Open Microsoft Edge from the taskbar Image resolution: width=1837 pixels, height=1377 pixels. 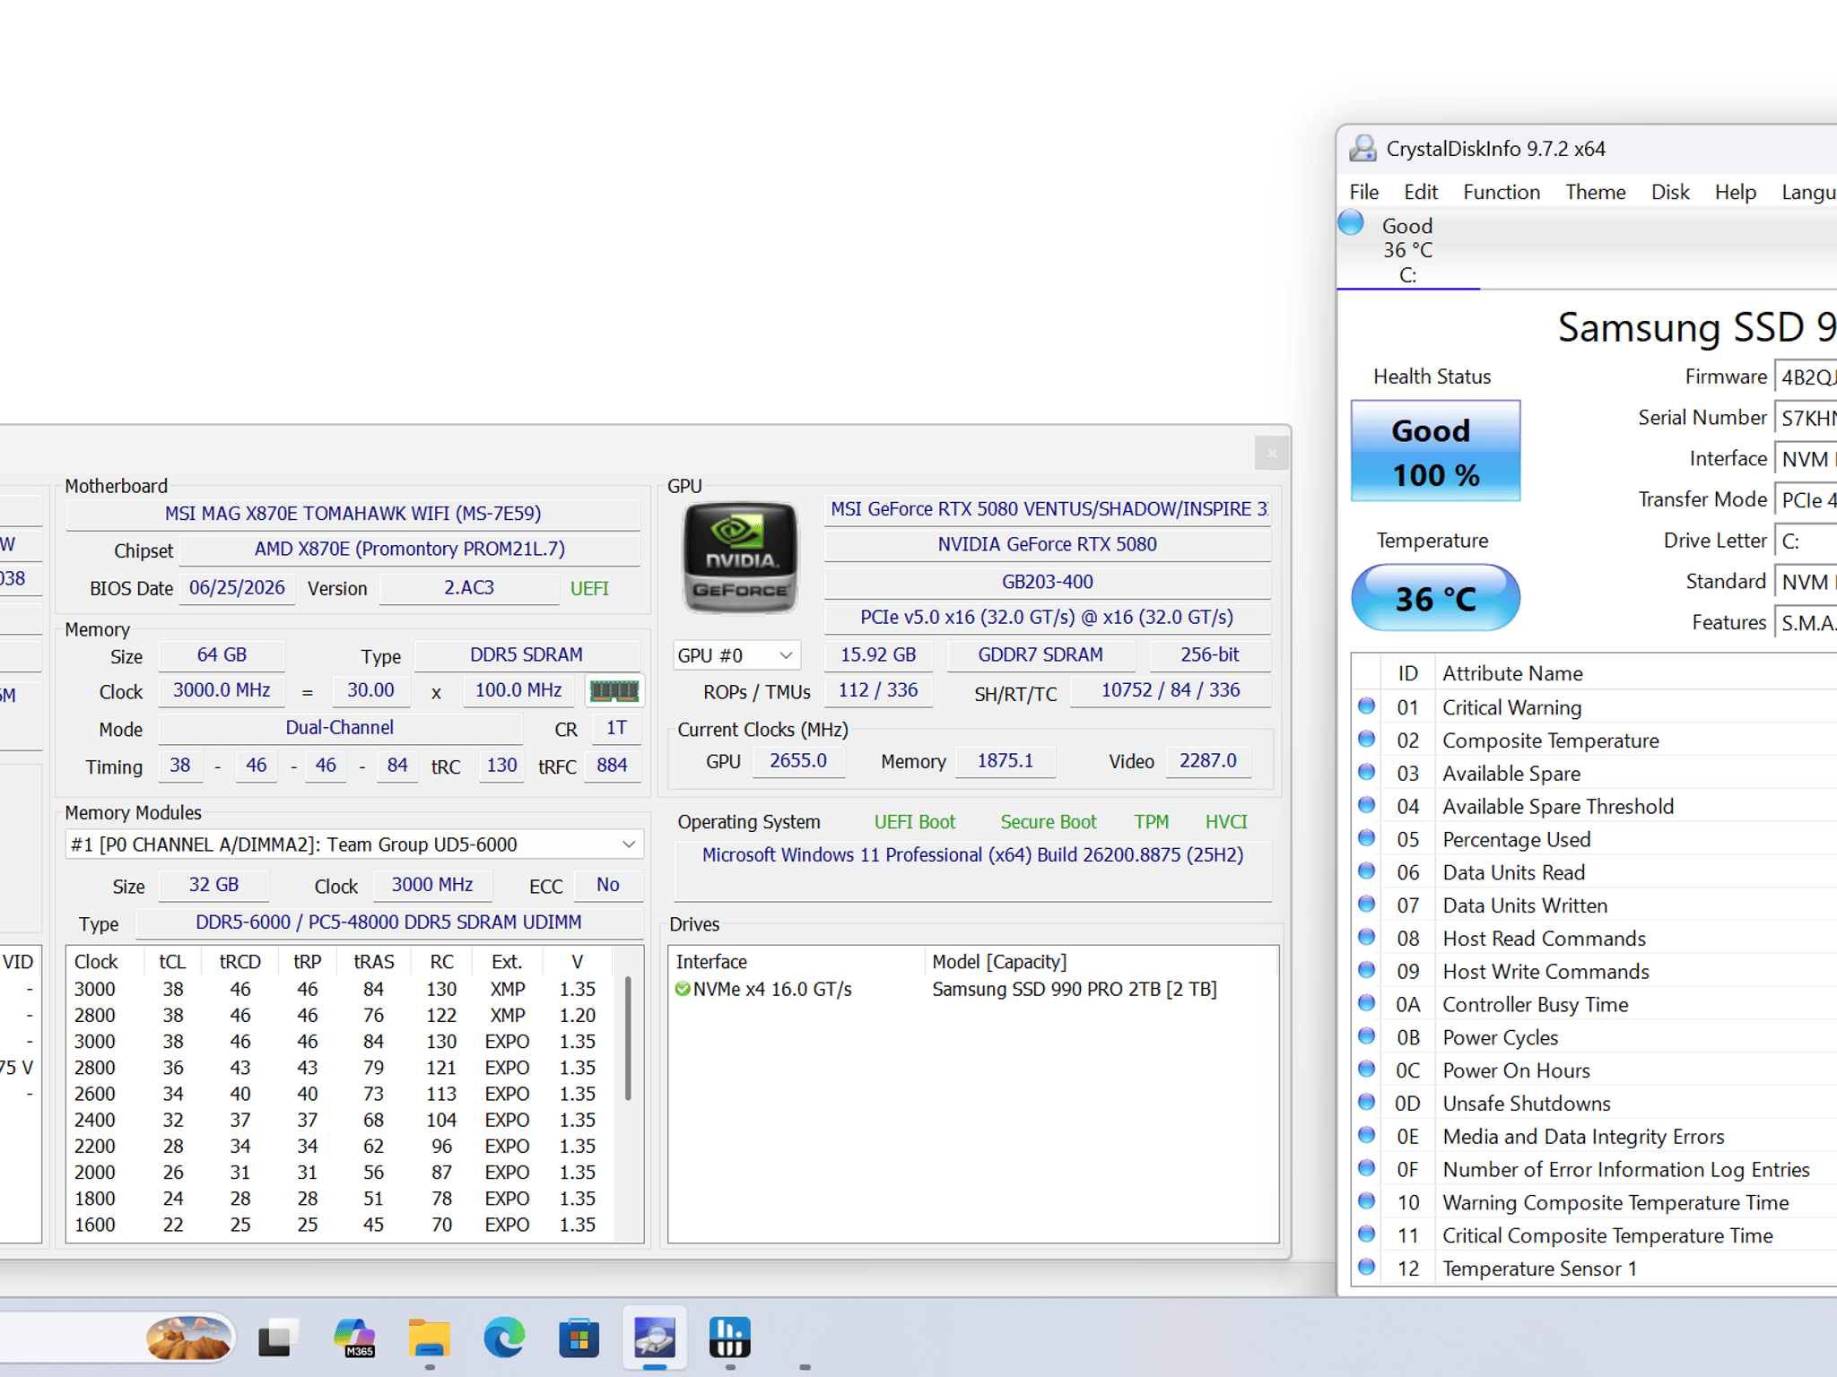pos(505,1338)
